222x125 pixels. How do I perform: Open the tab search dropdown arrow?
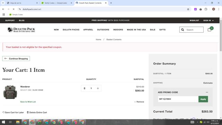click(3, 3)
